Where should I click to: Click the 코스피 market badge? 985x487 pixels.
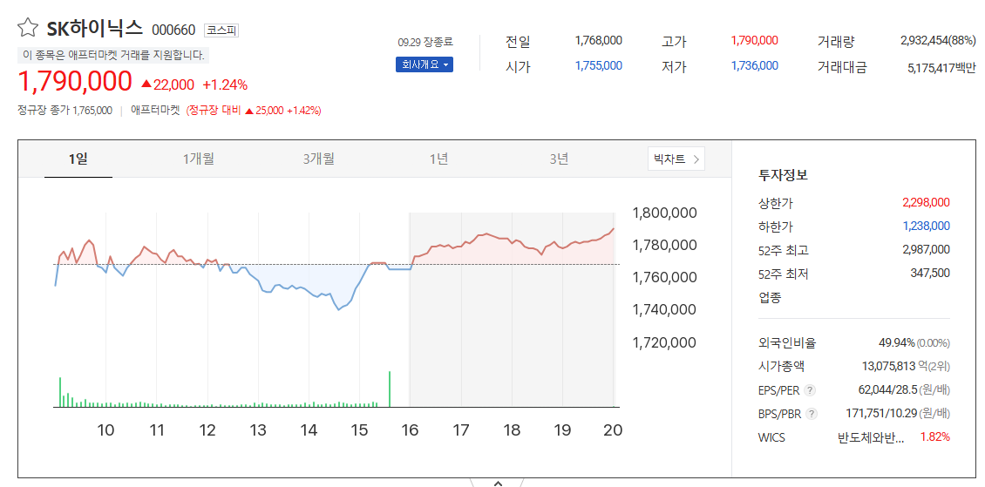pyautogui.click(x=221, y=30)
